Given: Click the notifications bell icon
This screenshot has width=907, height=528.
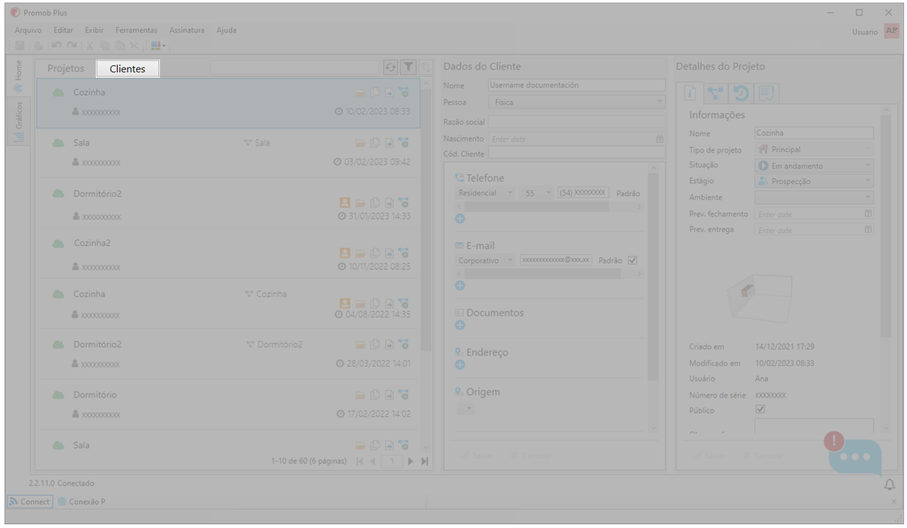Looking at the screenshot, I should (890, 485).
